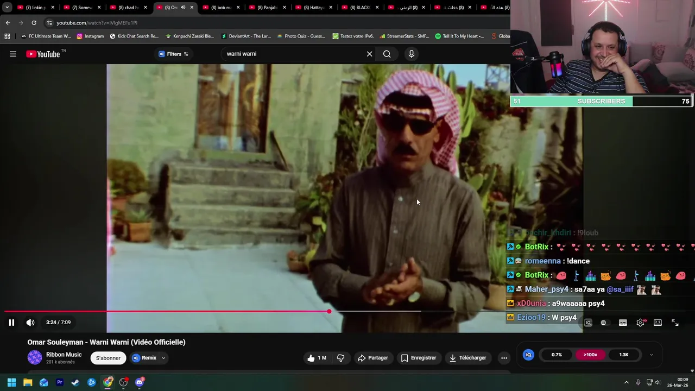View site information icon in address bar
Image resolution: width=695 pixels, height=391 pixels.
click(49, 23)
